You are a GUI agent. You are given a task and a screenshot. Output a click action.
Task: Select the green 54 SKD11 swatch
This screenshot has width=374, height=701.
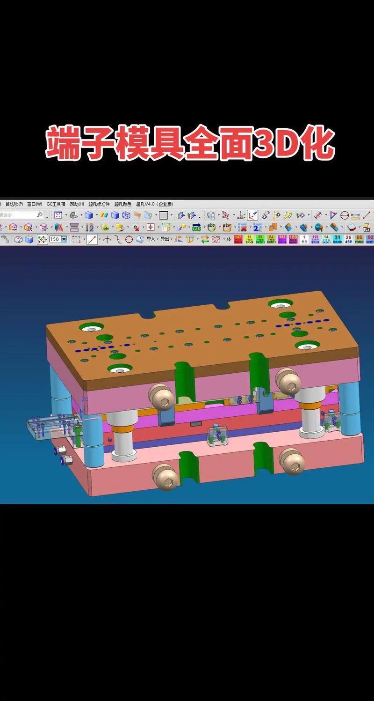coord(271,239)
